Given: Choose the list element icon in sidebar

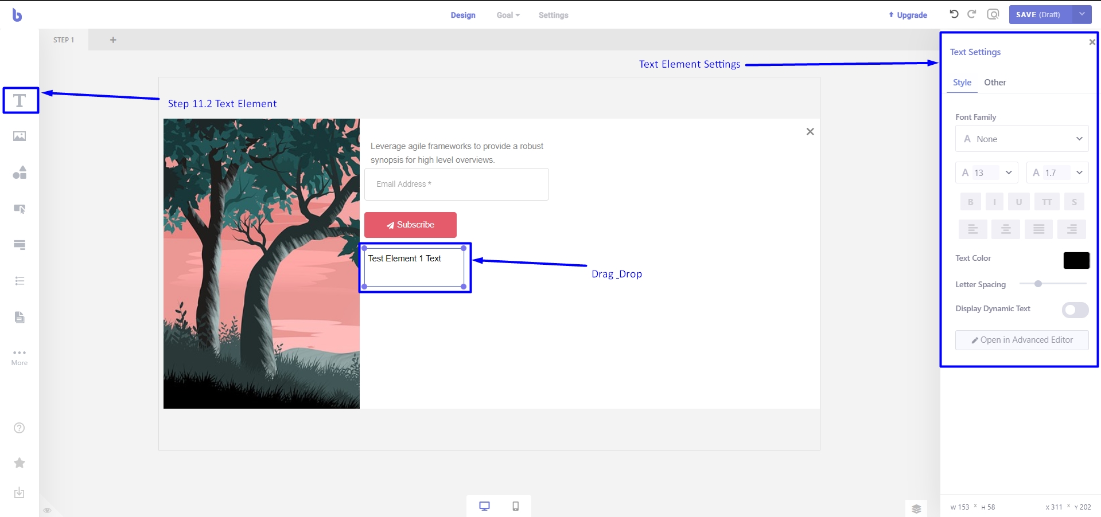Looking at the screenshot, I should click(20, 281).
